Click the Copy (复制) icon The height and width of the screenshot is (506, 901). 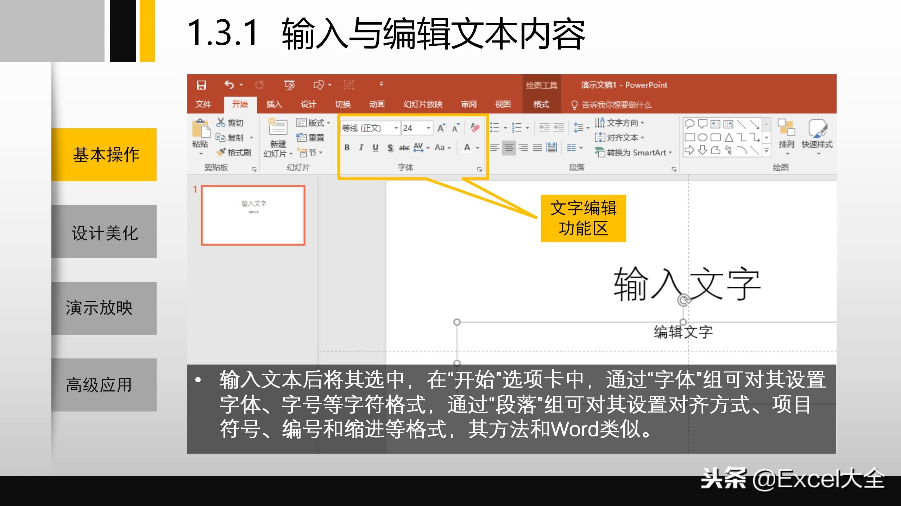tap(221, 137)
